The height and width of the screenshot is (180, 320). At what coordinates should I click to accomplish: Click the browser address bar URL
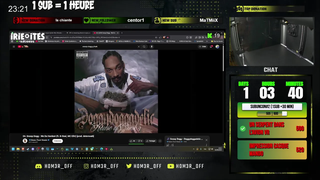(86, 37)
